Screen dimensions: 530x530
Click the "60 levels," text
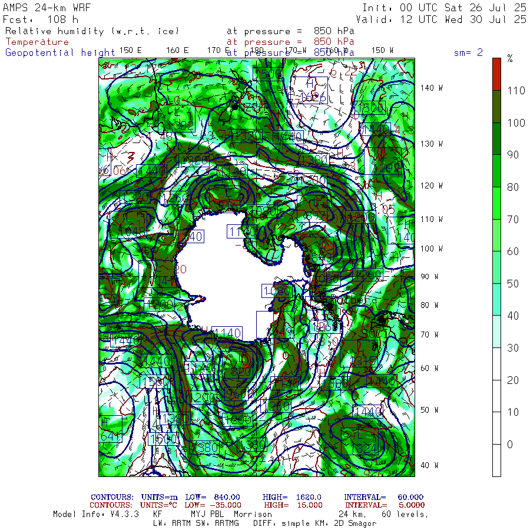(x=405, y=515)
